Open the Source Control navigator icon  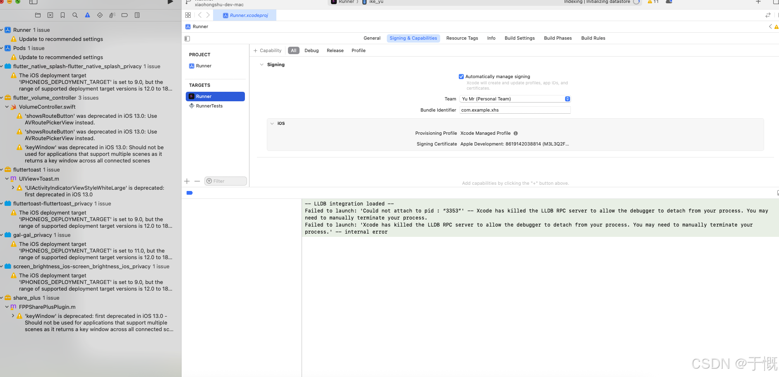click(x=50, y=15)
